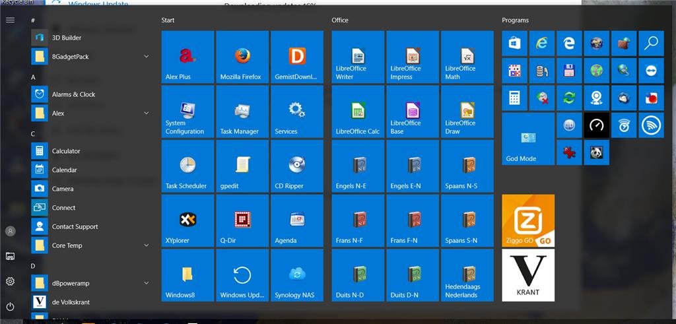Open Alarms & Clock from app list

pos(90,94)
